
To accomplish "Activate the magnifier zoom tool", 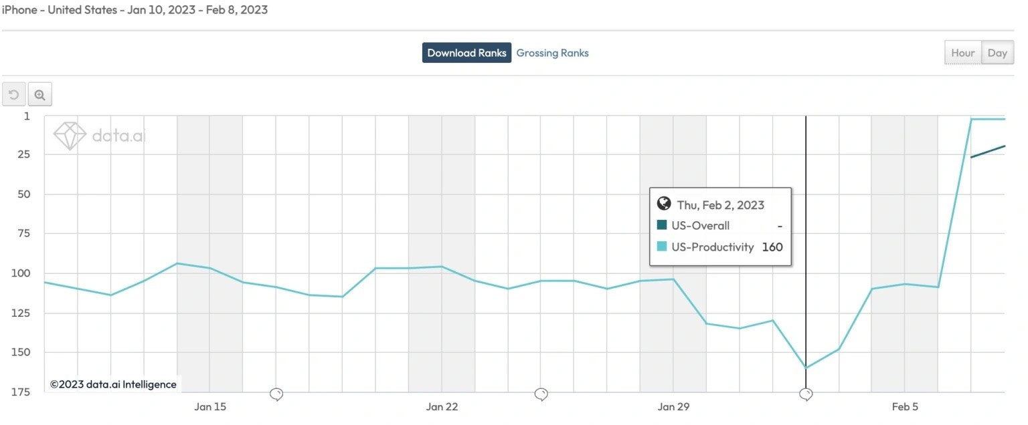I will 39,95.
